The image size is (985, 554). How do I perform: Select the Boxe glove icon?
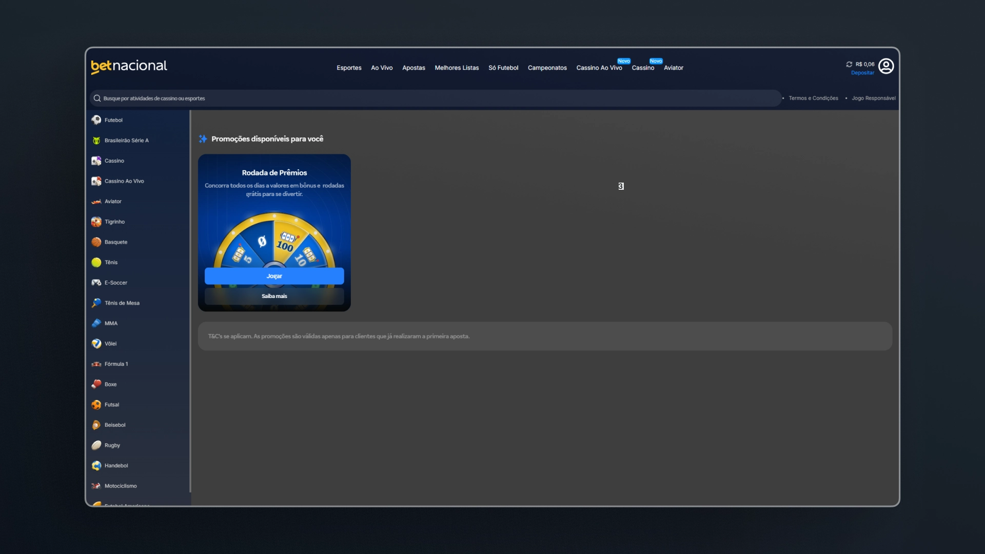point(96,384)
